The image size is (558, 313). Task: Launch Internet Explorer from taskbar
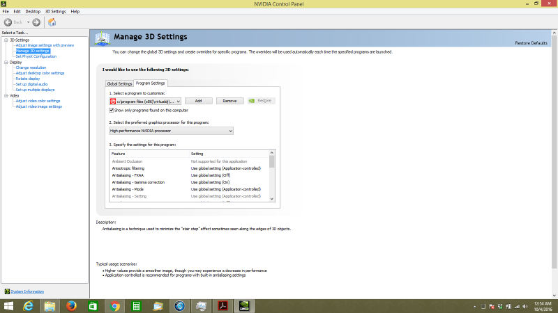tap(28, 306)
